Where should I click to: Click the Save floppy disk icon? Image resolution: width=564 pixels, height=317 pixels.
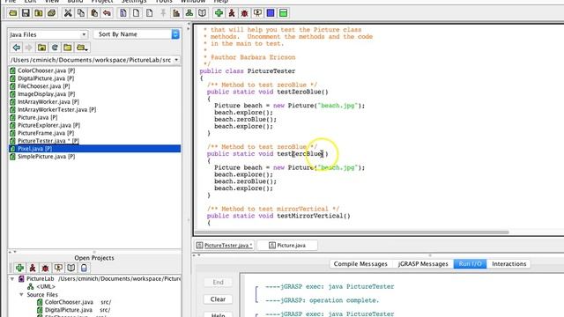[x=26, y=13]
